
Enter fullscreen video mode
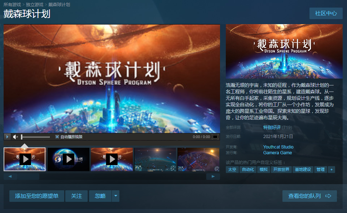[215, 137]
